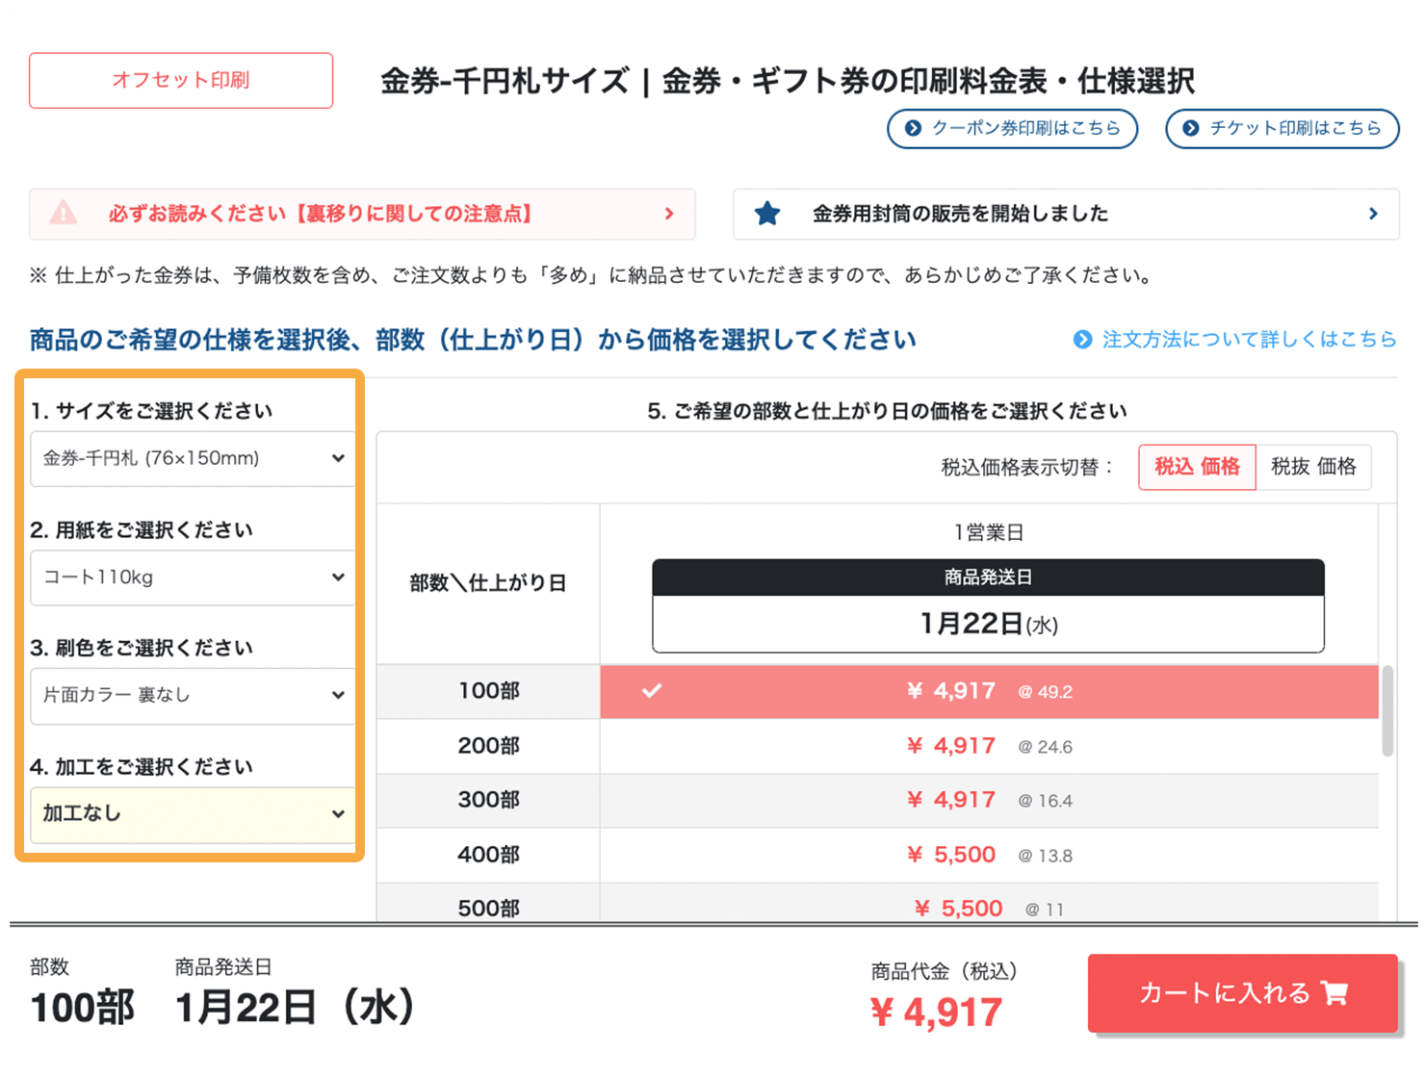Keep price display on 税込 価格

(x=1197, y=467)
